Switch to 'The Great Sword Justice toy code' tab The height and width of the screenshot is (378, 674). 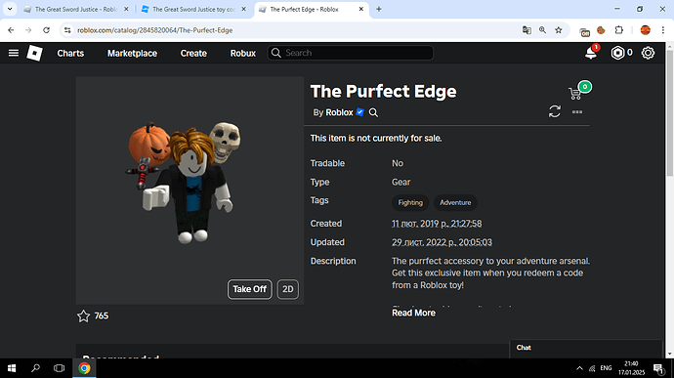193,9
